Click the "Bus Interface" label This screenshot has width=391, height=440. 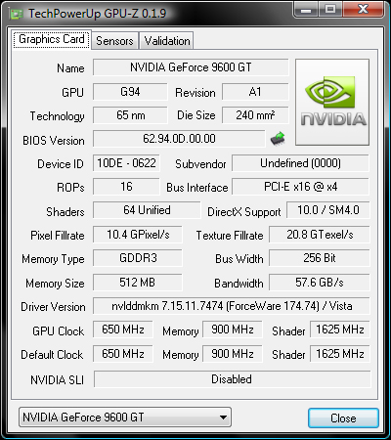pos(197,188)
